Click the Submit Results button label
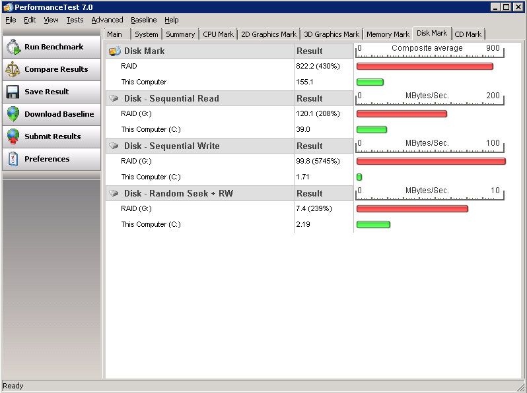The height and width of the screenshot is (393, 527). (x=52, y=136)
